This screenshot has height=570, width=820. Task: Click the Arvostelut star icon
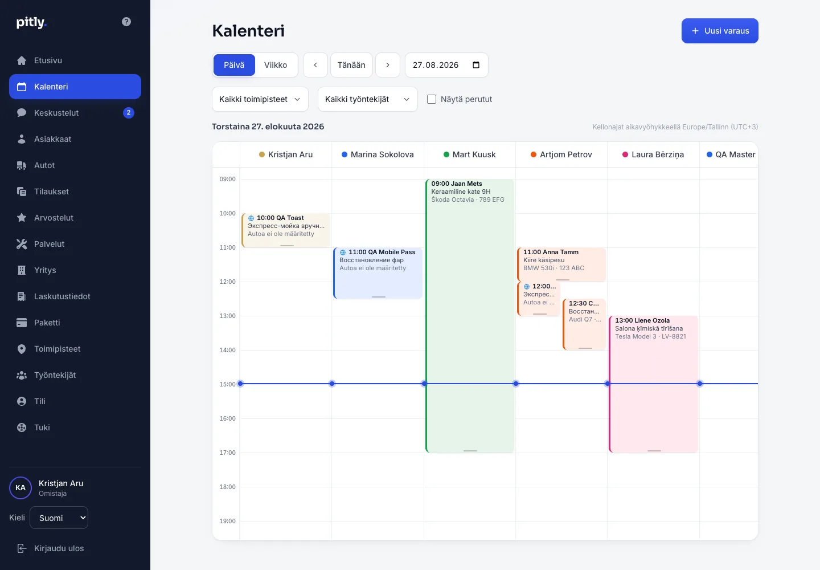pos(22,218)
